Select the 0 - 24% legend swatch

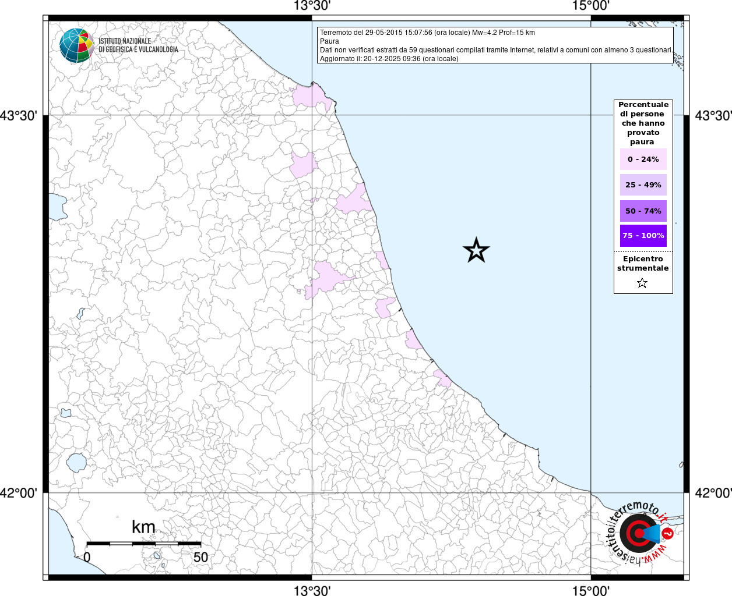coord(643,159)
